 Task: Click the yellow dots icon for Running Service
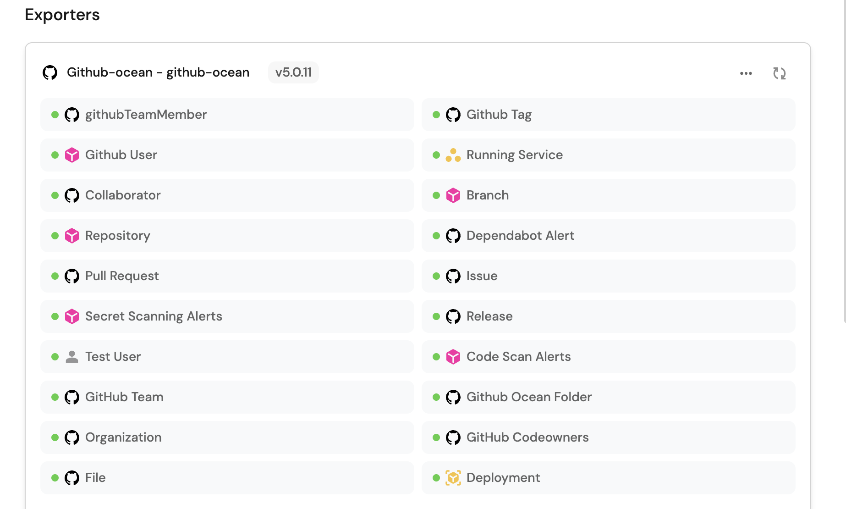pyautogui.click(x=453, y=155)
